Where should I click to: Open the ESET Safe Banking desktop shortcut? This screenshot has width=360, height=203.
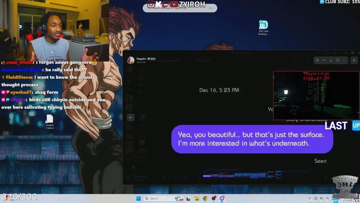pos(264,28)
